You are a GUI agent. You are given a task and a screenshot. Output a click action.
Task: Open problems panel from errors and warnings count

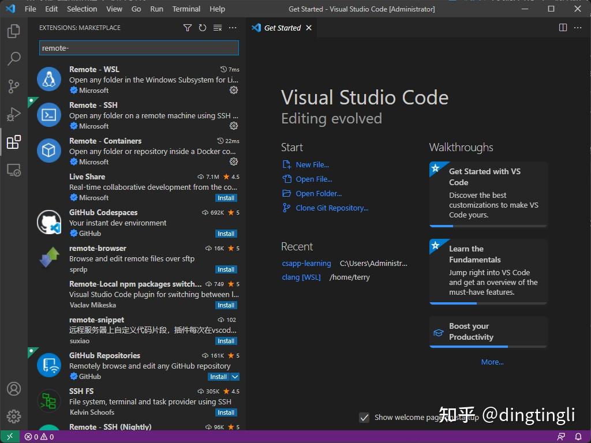(39, 437)
